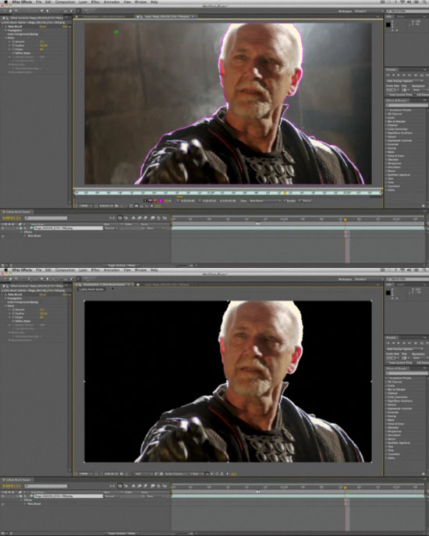Screen dimensions: 429x536
Task: Click About link for Roto Brush in upper Effect Controls
Action: pyautogui.click(x=65, y=26)
